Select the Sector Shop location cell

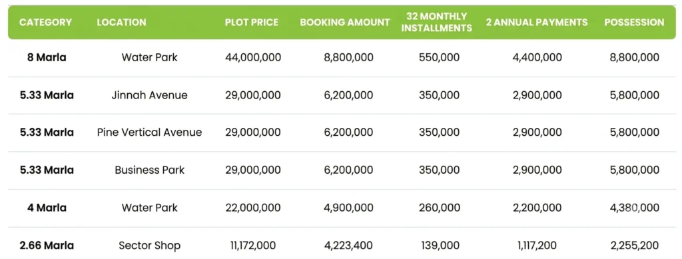pyautogui.click(x=150, y=246)
